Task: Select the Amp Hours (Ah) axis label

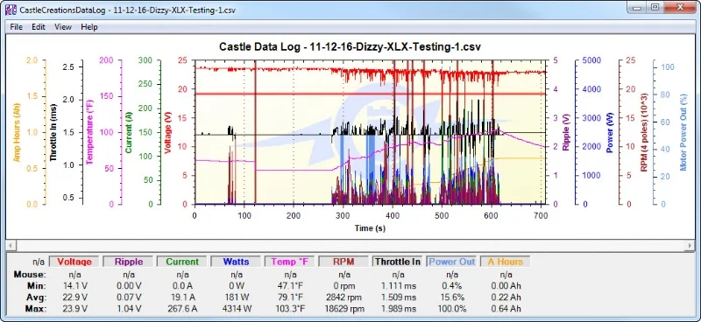Action: 17,133
